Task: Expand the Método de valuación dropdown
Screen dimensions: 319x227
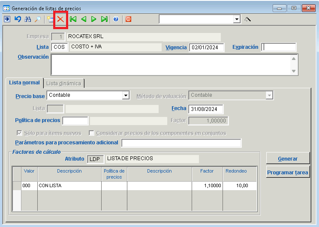Action: pyautogui.click(x=269, y=96)
